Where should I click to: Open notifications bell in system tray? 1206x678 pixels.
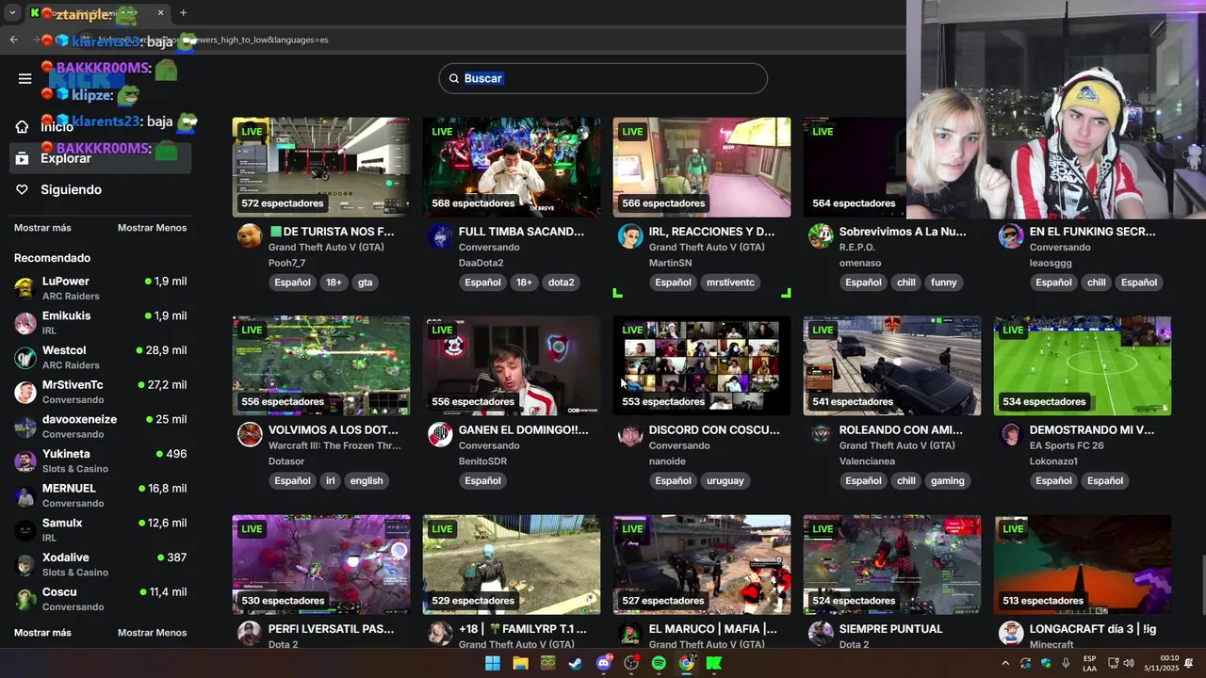click(1189, 663)
